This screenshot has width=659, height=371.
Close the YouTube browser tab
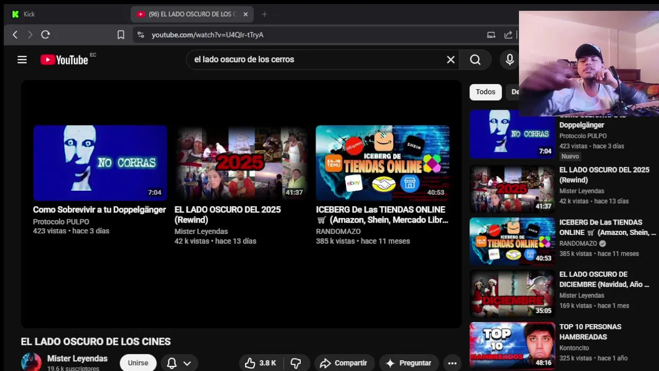pyautogui.click(x=246, y=14)
